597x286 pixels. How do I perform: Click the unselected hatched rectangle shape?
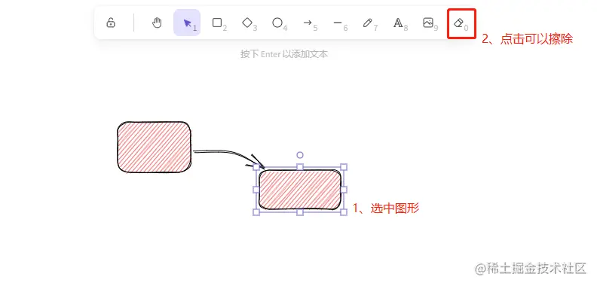pos(154,148)
